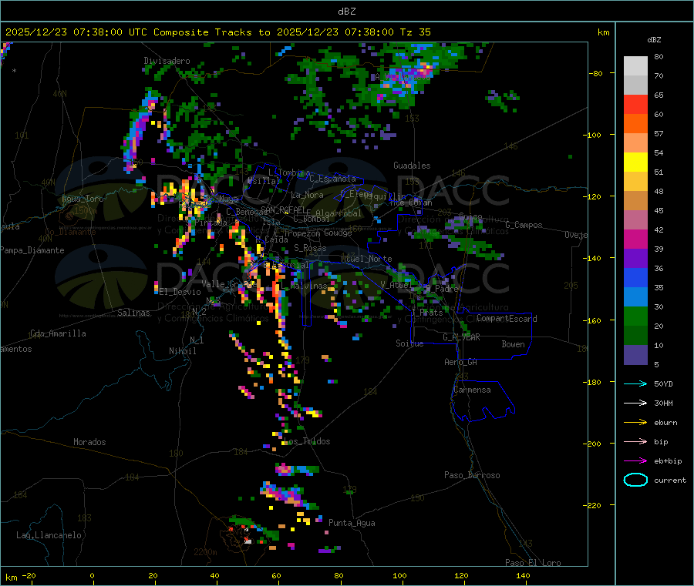Click the 'Carmensa' map label
This screenshot has width=694, height=586.
coord(472,390)
